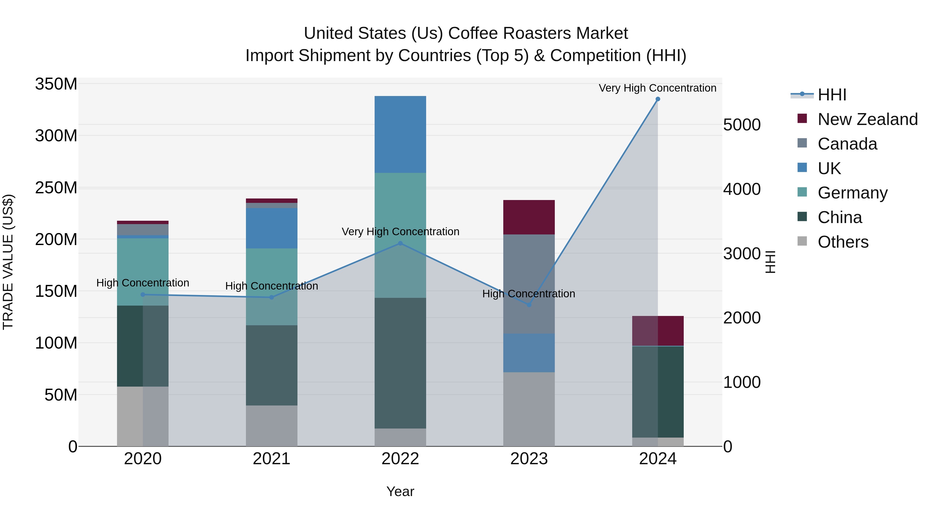
Task: Click the 2023 Others bar segment
Action: click(529, 409)
